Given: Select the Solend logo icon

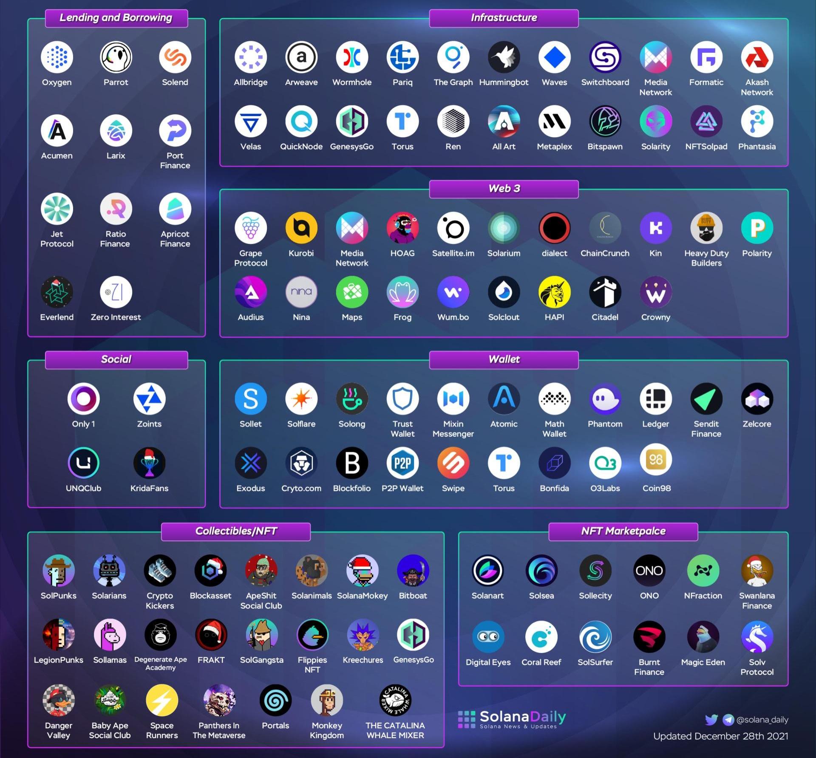Looking at the screenshot, I should tap(175, 57).
